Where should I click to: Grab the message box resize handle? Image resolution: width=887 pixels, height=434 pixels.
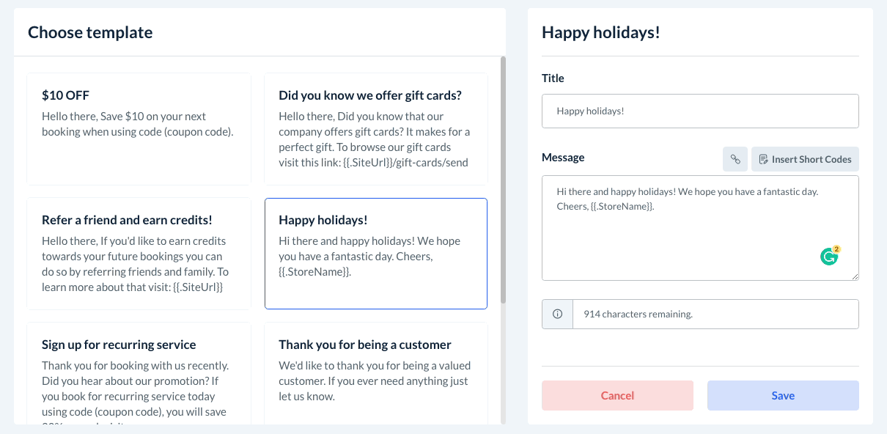pyautogui.click(x=855, y=276)
